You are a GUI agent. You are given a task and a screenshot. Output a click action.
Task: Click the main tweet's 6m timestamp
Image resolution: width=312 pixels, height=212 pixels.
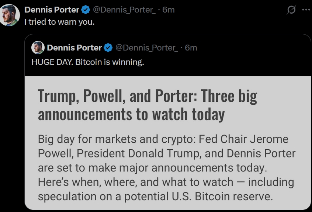tap(169, 10)
